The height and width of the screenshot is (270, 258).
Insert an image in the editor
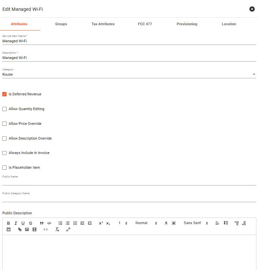27,229
